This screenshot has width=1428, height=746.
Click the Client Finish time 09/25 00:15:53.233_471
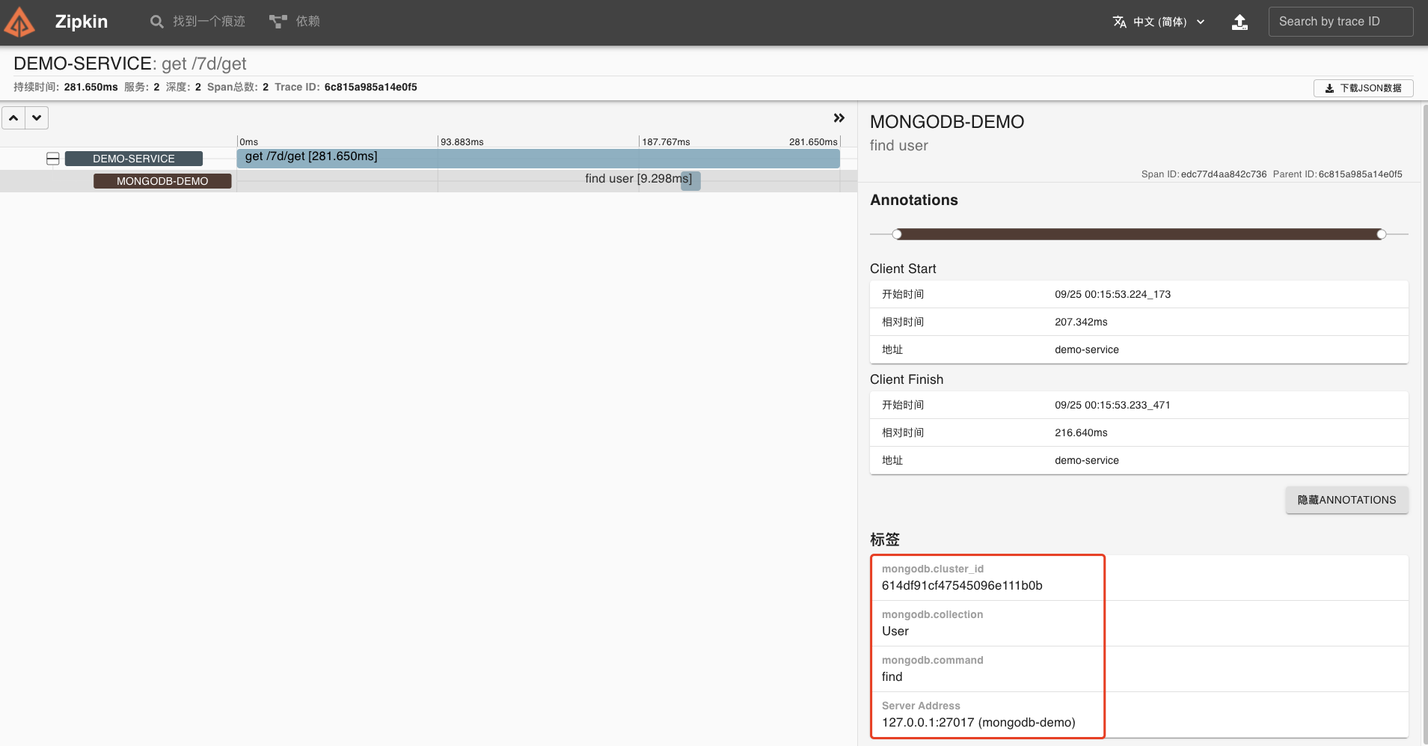point(1112,405)
